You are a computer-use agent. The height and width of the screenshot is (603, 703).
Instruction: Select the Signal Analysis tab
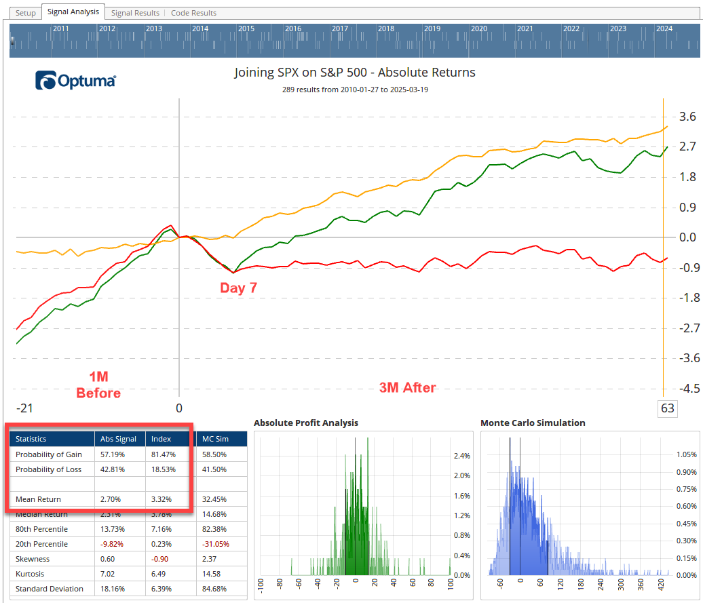[x=73, y=12]
